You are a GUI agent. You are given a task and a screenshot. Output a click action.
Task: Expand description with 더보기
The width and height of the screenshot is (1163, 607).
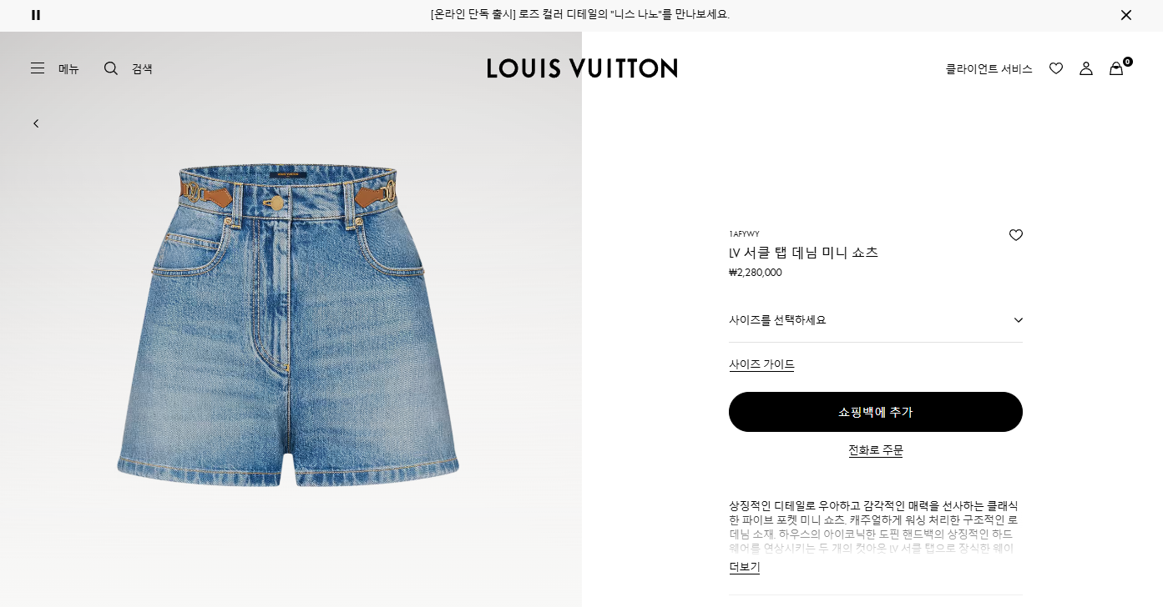[745, 567]
